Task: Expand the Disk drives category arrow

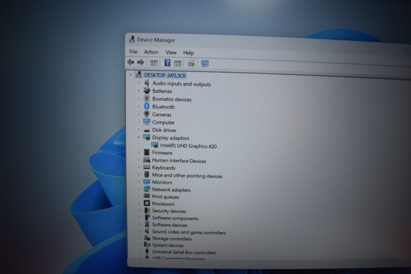Action: tap(139, 130)
